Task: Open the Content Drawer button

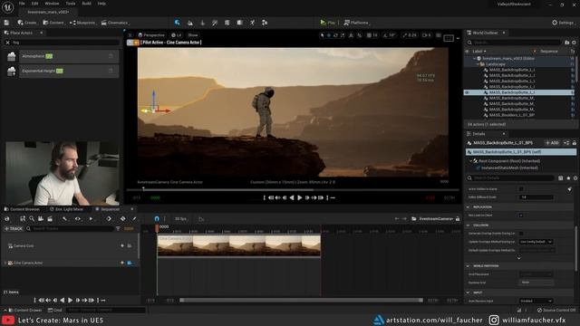Action: point(23,310)
